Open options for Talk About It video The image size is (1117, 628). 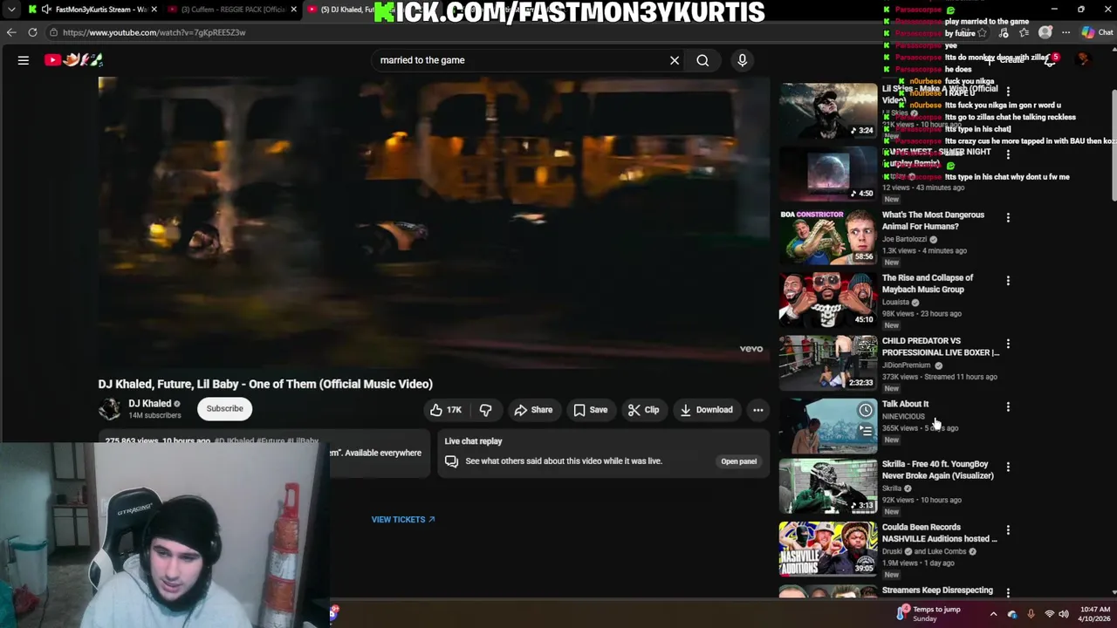coord(1008,406)
